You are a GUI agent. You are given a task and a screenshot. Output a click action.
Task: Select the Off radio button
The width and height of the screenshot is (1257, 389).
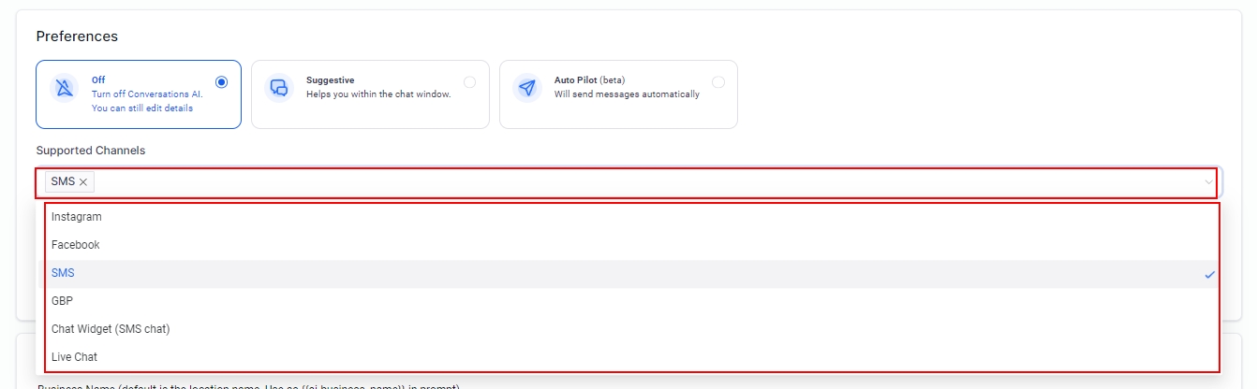221,82
